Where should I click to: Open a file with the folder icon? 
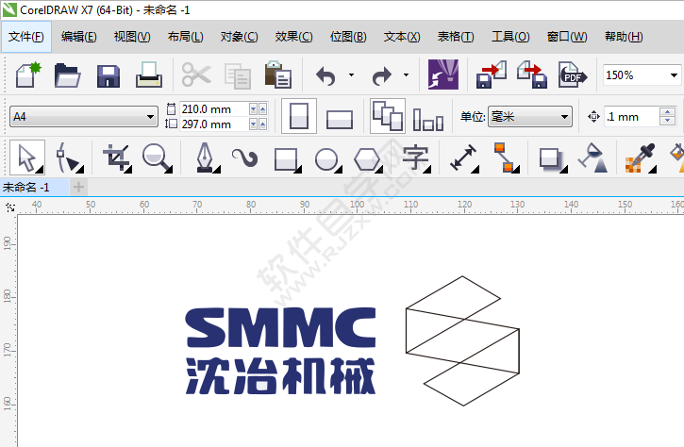[67, 75]
